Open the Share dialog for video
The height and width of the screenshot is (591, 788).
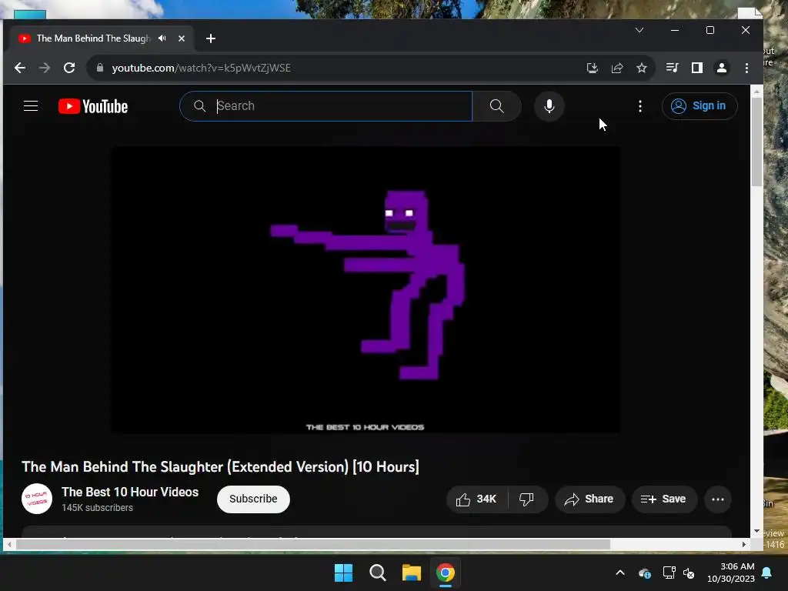(x=589, y=499)
